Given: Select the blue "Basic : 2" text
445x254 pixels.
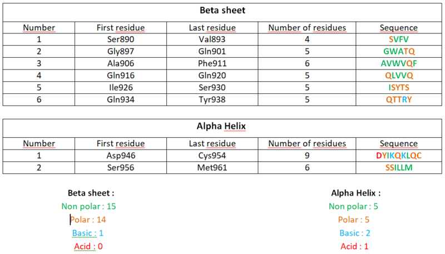Looking at the screenshot, I should 356,233.
